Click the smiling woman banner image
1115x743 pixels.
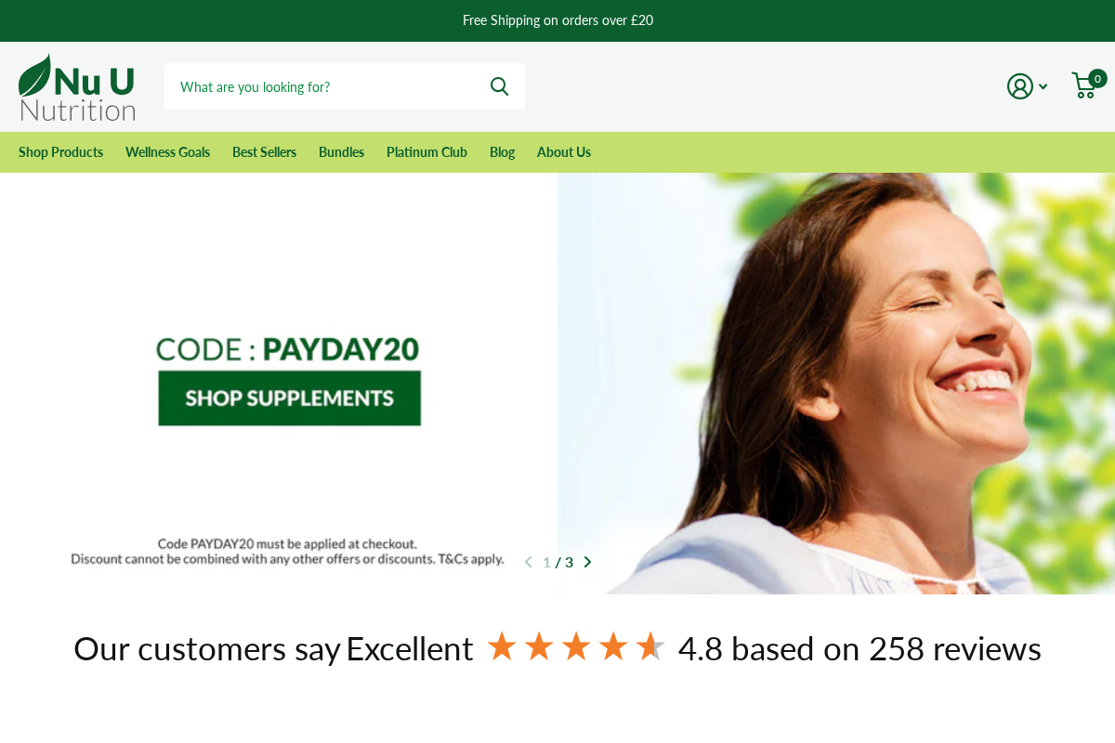(836, 384)
